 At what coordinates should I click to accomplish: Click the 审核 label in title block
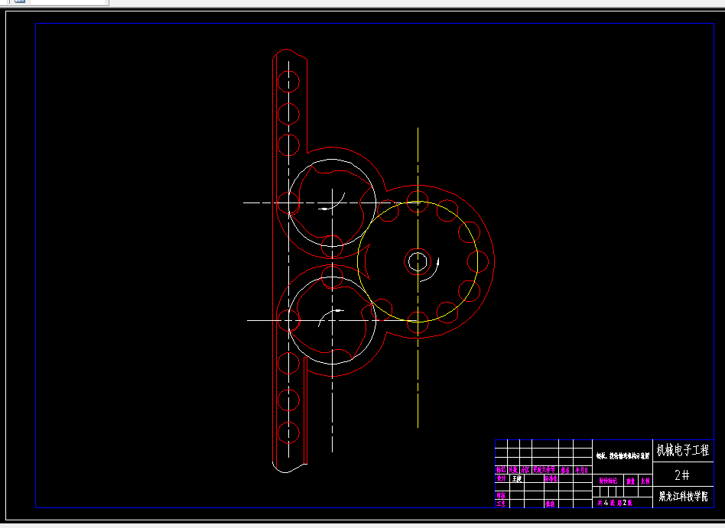tap(501, 495)
